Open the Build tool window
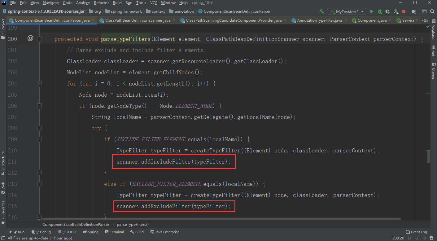 137,232
